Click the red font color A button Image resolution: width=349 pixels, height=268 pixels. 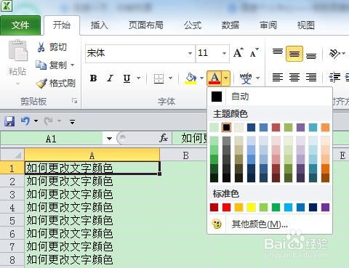(214, 78)
